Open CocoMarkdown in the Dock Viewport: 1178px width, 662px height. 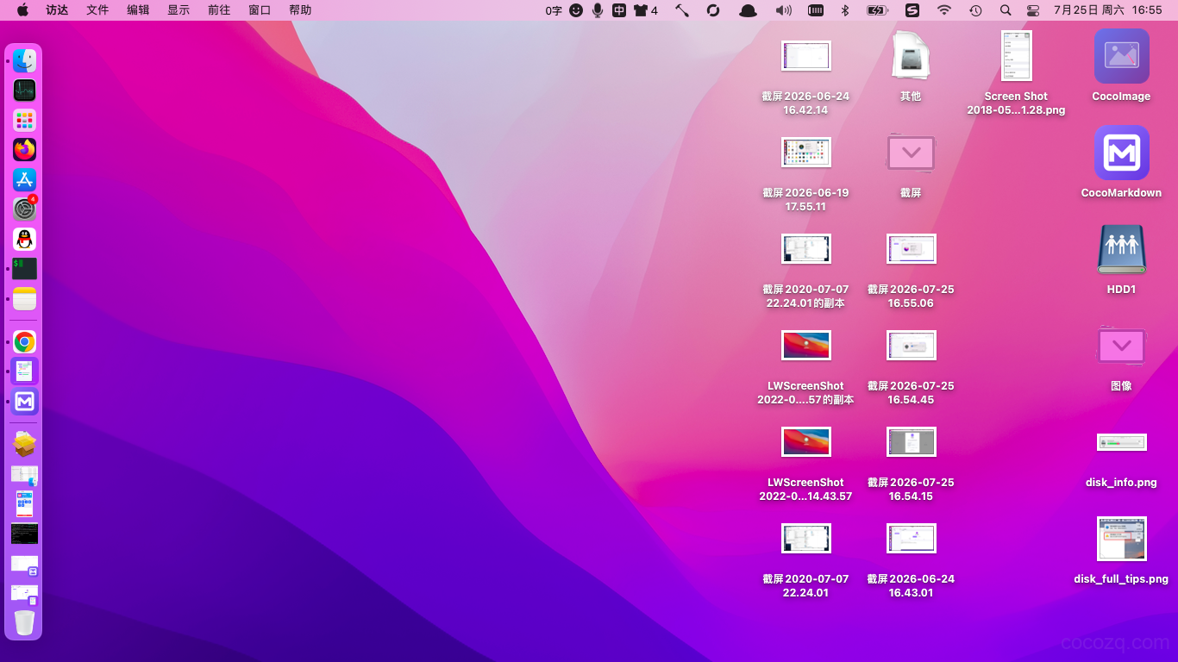point(24,402)
